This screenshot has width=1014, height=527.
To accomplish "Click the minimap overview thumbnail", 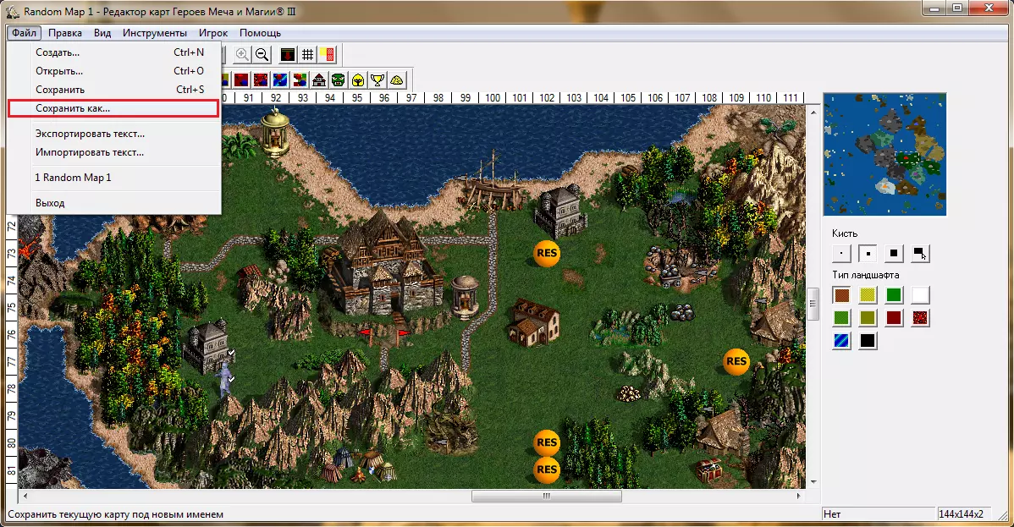I will coord(884,155).
